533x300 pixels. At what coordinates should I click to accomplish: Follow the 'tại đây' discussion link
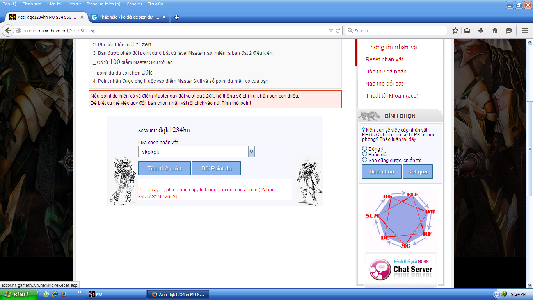point(409,139)
